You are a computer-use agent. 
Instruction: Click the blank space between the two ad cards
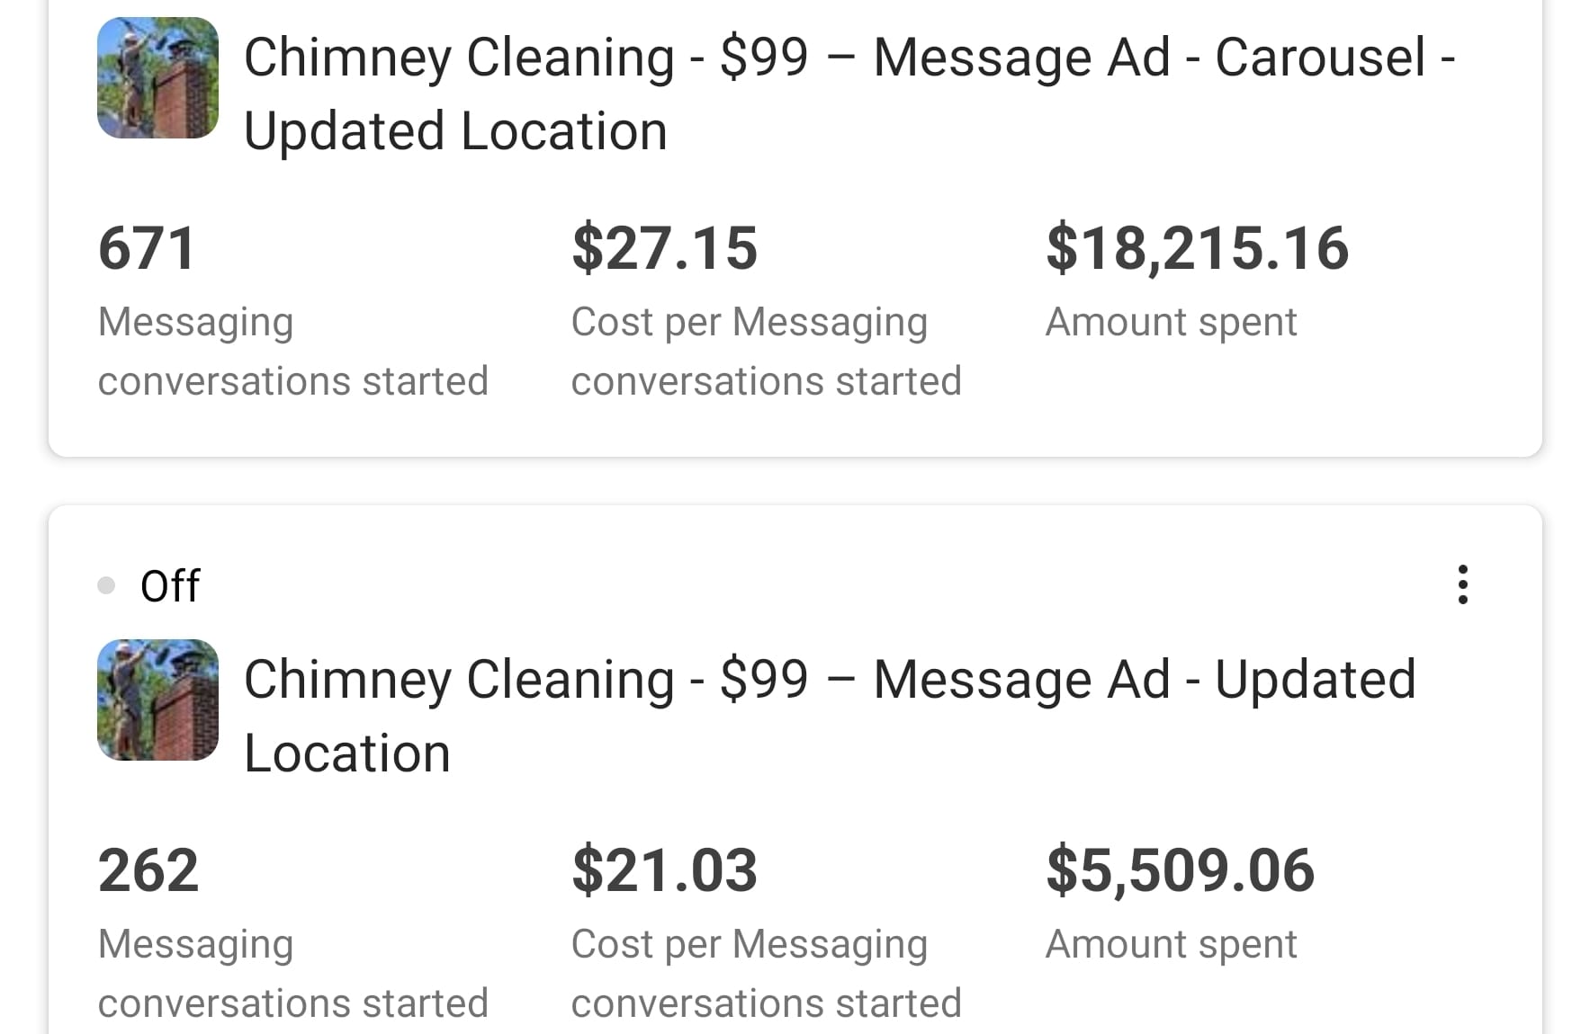click(x=795, y=481)
